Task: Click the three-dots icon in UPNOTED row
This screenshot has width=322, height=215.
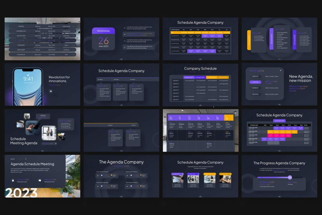Action: tap(74, 27)
